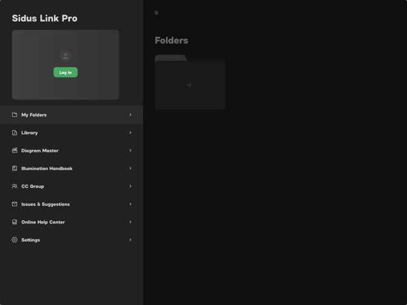Open My Folders menu item
The height and width of the screenshot is (305, 407).
pos(72,115)
